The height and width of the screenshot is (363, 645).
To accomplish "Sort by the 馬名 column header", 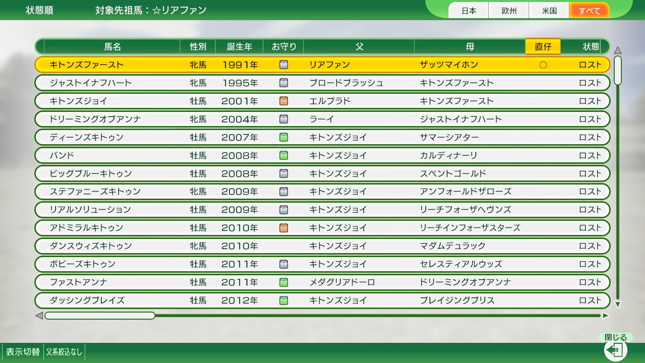I will 112,46.
